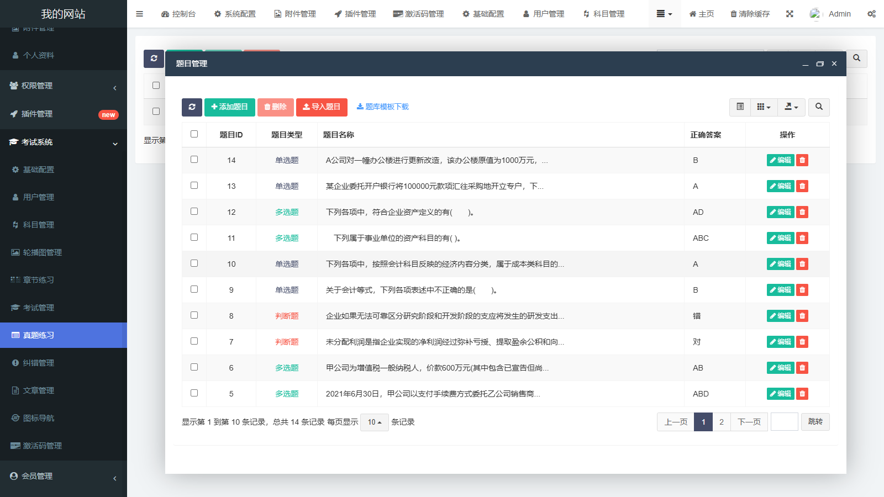Open 激活码管理 in the top navigation
This screenshot has width=884, height=497.
point(418,14)
